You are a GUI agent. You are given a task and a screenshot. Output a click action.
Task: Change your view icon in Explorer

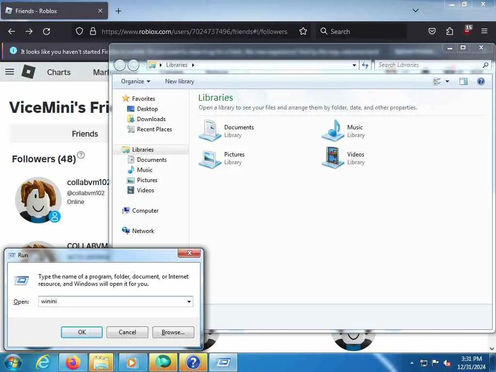coord(437,81)
